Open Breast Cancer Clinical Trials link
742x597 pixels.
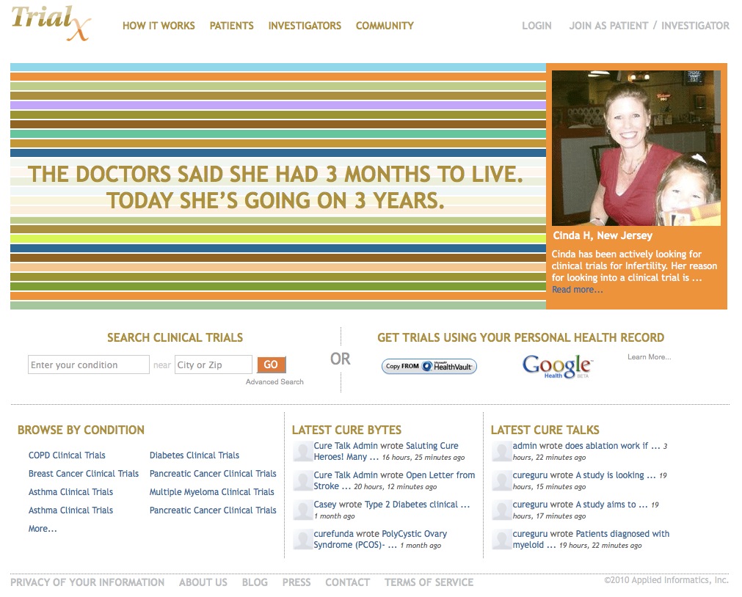[84, 474]
